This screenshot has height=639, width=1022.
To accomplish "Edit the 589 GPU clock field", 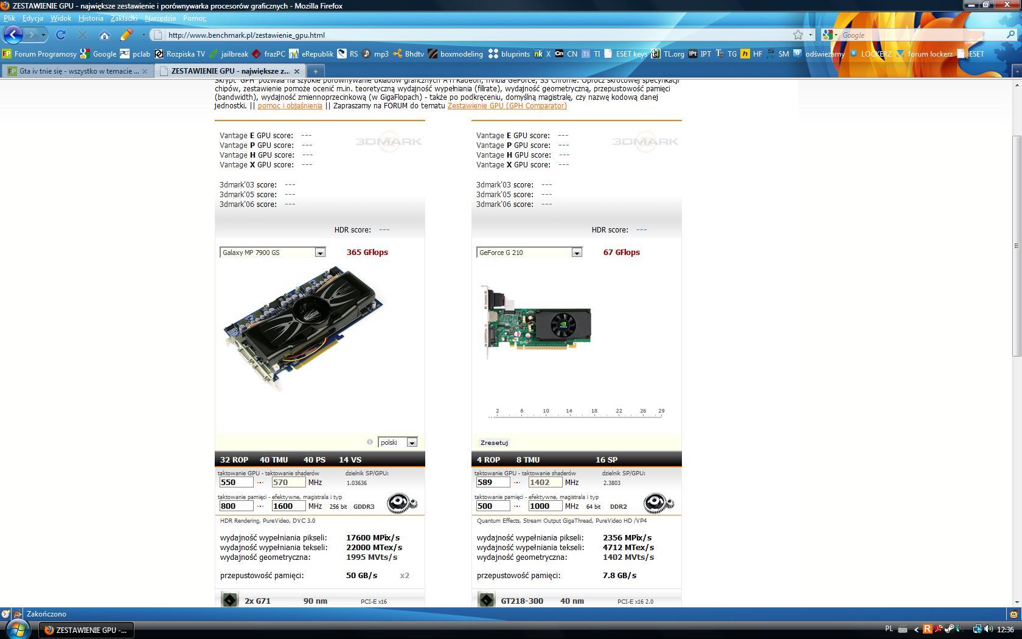I will coord(493,482).
